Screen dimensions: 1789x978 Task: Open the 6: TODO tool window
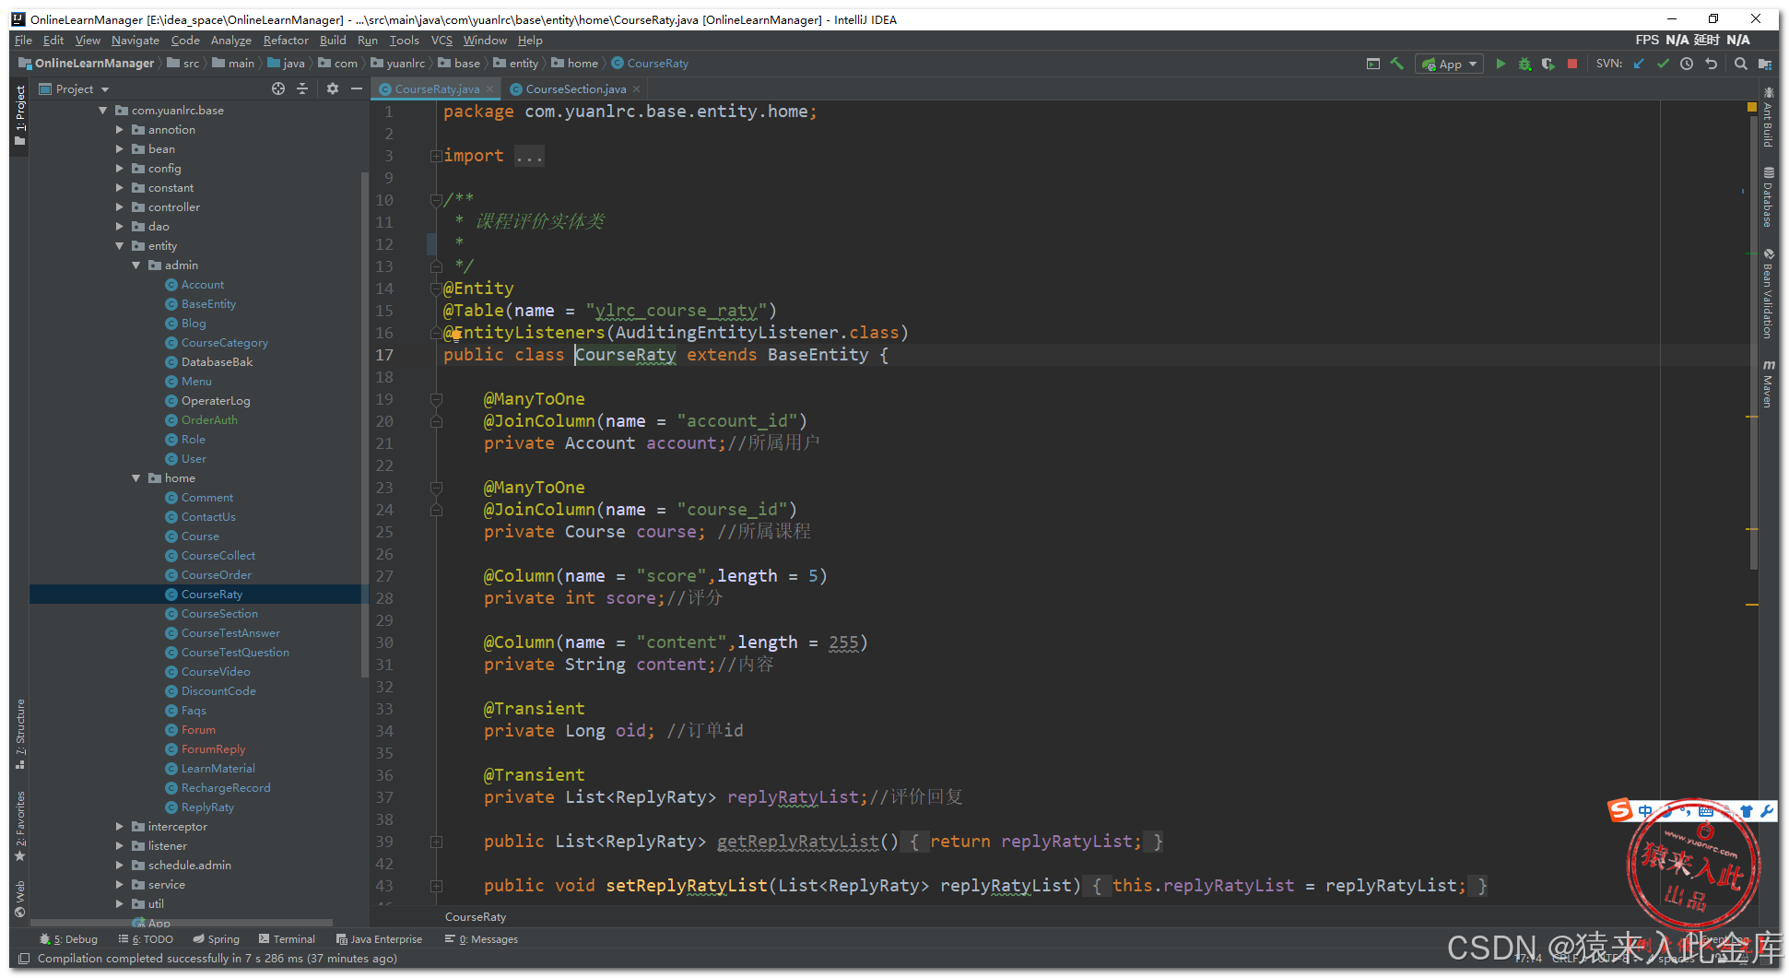click(x=146, y=939)
